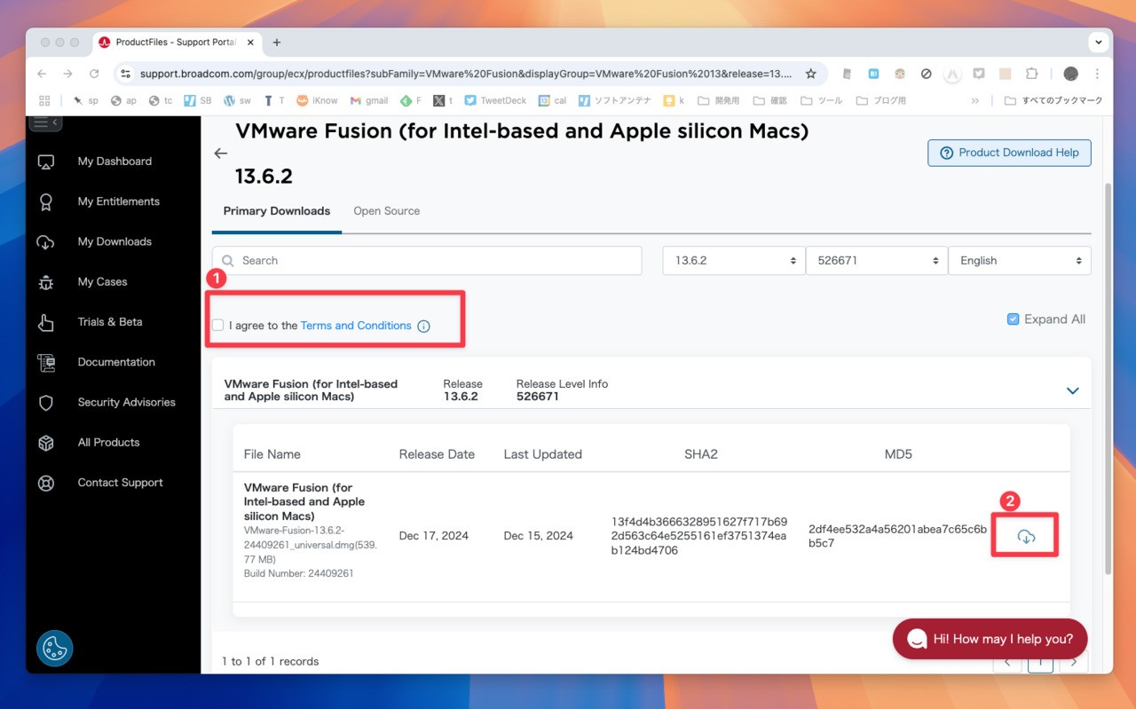The width and height of the screenshot is (1136, 709).
Task: Click the download cloud icon for VMware Fusion
Action: (1026, 536)
